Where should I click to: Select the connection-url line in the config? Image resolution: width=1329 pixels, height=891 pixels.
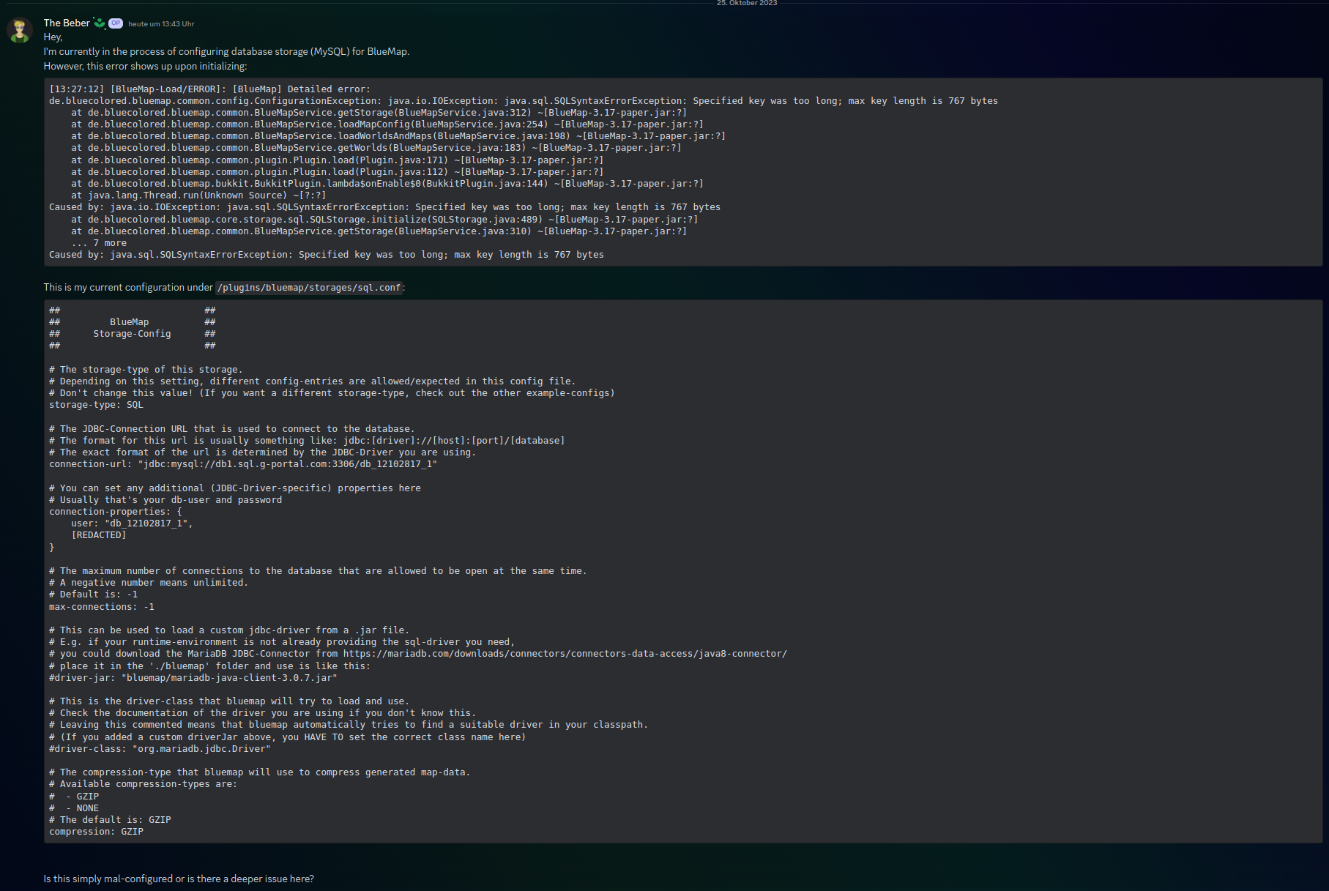[x=242, y=463]
